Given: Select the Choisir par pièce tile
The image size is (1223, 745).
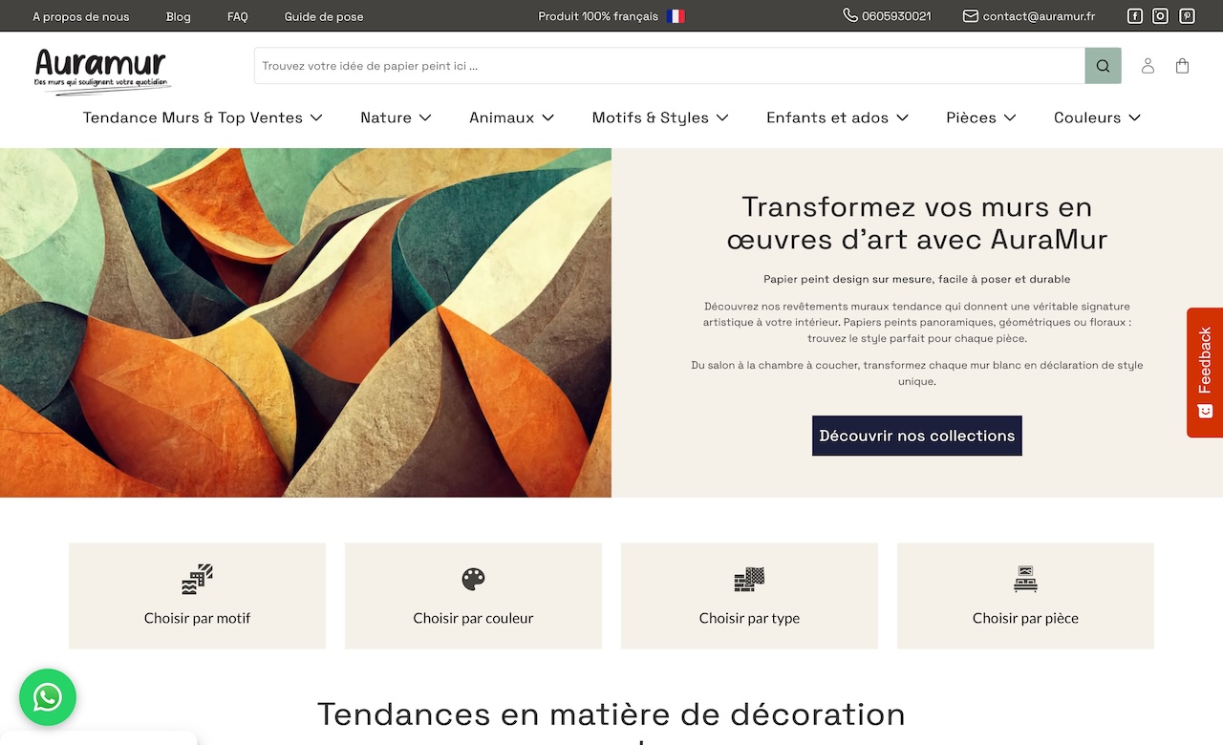Looking at the screenshot, I should click(x=1025, y=596).
